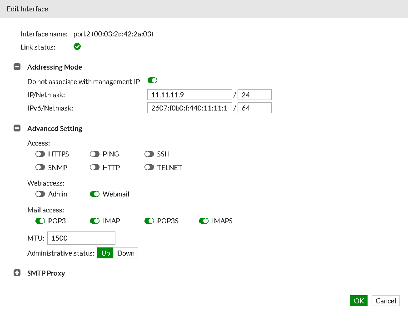The image size is (408, 312).
Task: Click the green link status checkmark icon
Action: pyautogui.click(x=77, y=46)
